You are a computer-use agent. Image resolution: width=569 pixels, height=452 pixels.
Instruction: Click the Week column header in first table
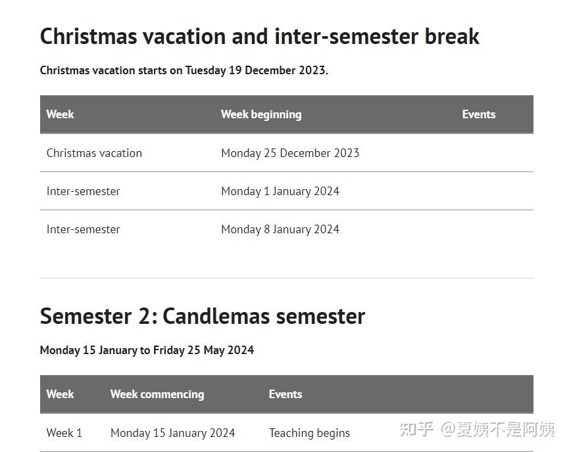60,114
